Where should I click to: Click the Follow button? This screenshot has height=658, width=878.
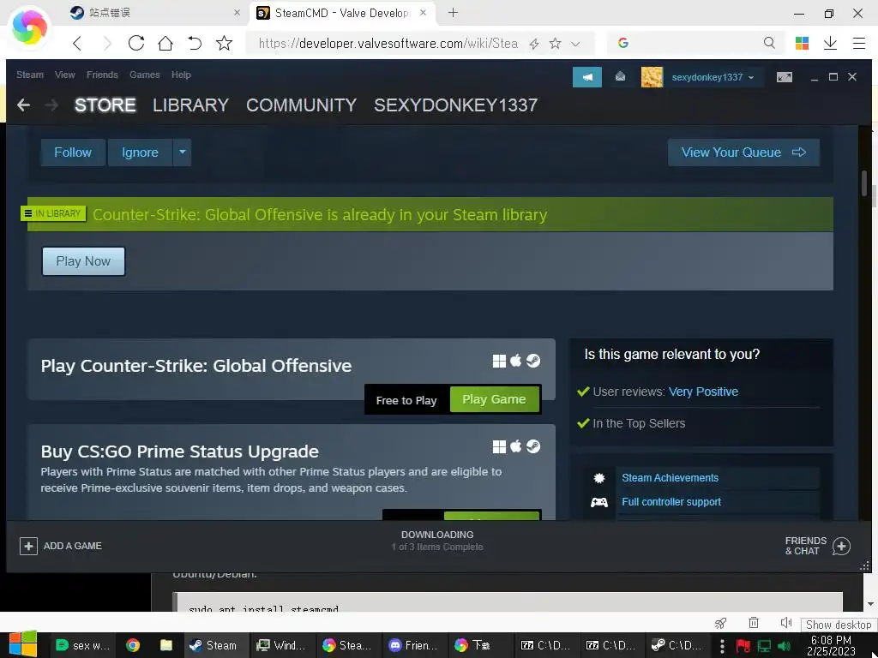tap(73, 153)
